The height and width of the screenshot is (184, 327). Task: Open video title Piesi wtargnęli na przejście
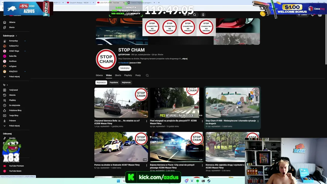pyautogui.click(x=173, y=122)
